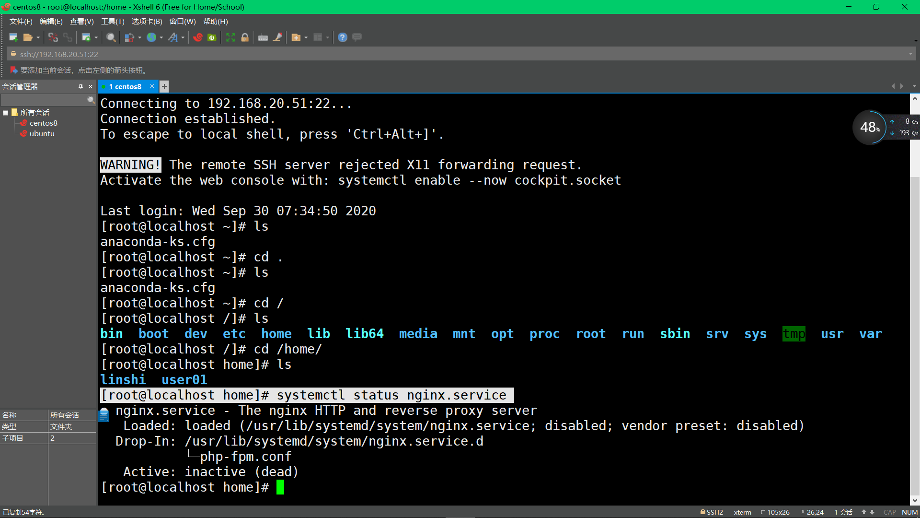Image resolution: width=920 pixels, height=518 pixels.
Task: Select the 所有会话 folder
Action: tap(34, 113)
